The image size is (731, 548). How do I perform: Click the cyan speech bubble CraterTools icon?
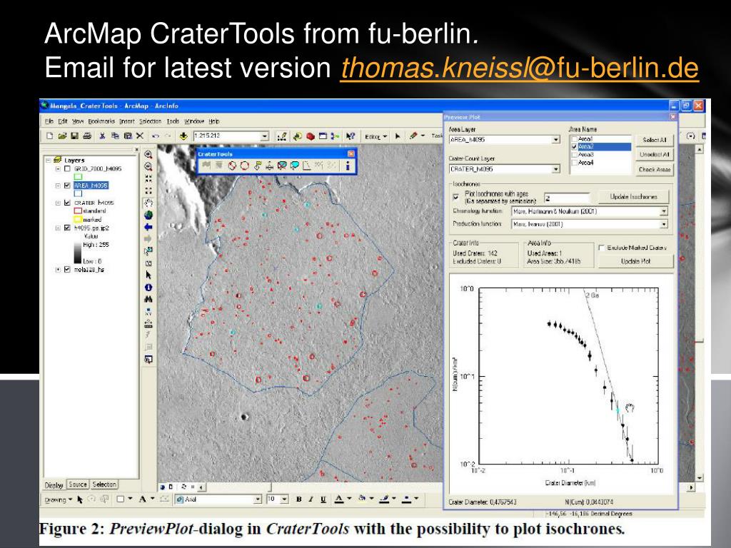coord(295,166)
